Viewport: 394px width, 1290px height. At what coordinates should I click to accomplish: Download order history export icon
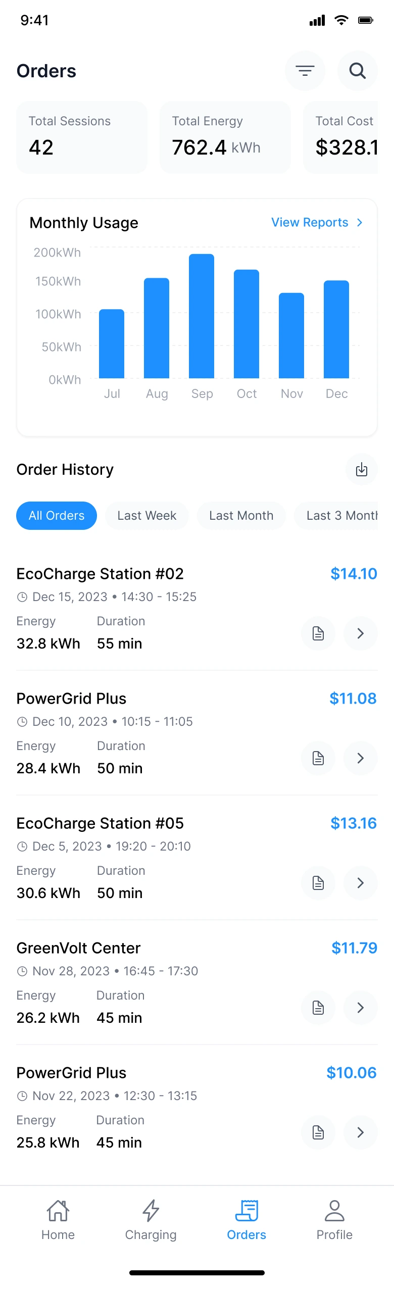pos(361,469)
